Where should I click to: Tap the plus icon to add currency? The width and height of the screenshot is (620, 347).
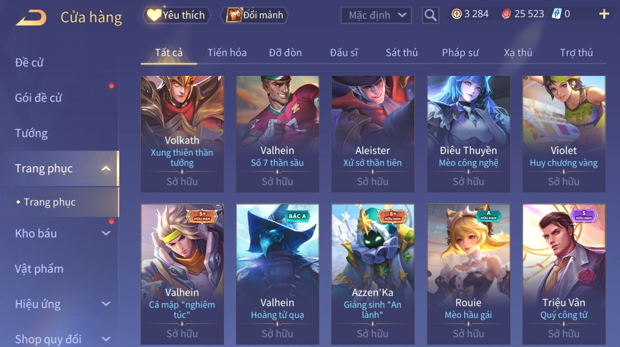tap(604, 14)
